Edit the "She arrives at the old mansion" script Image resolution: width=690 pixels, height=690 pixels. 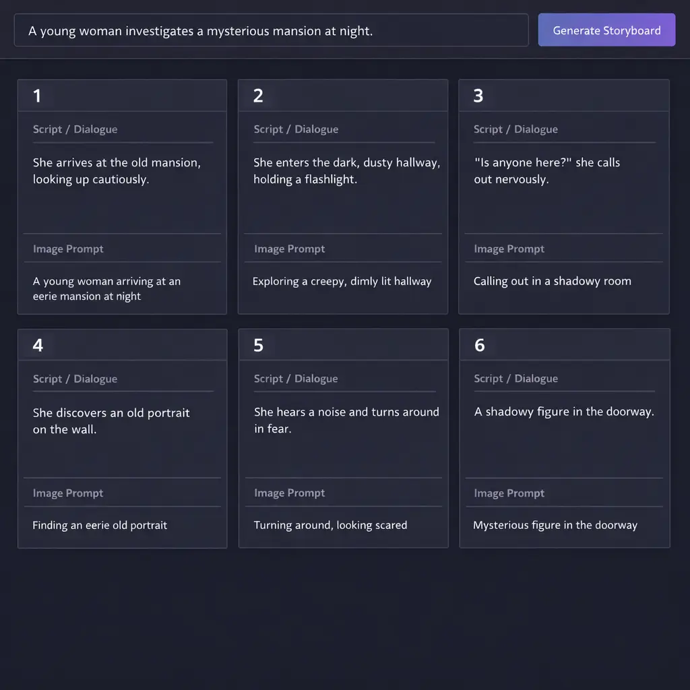[x=117, y=171]
